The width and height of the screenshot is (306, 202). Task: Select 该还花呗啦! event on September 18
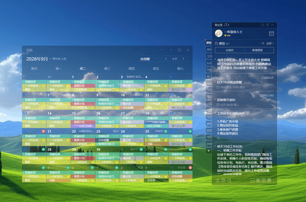tap(156, 126)
